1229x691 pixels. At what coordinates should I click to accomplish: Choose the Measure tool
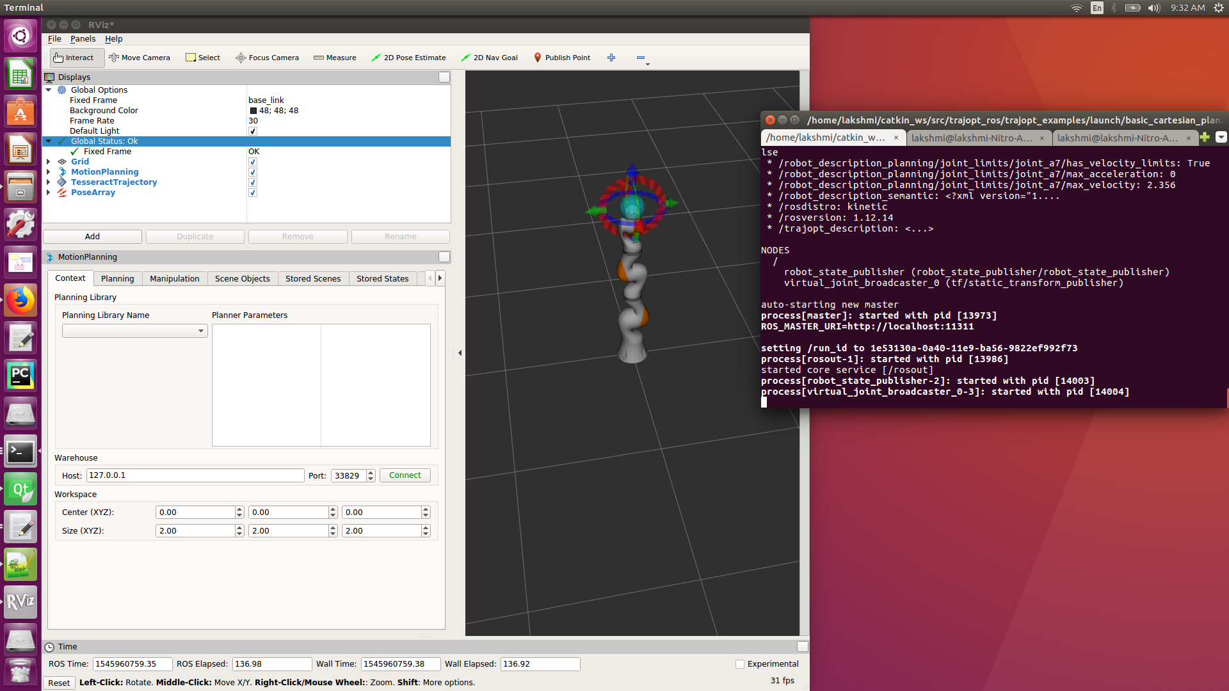pyautogui.click(x=335, y=58)
